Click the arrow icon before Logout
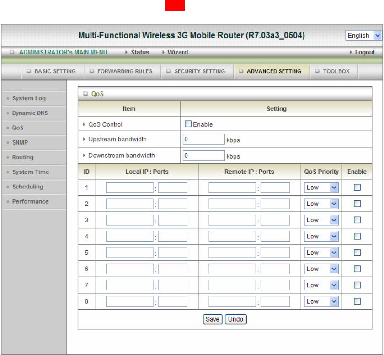This screenshot has width=384, height=355. [x=351, y=52]
